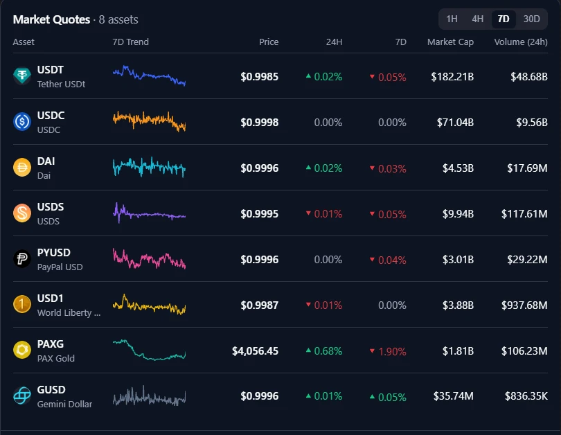Open the PYUSD 7D trend sparkline
This screenshot has height=435, width=561.
pos(149,258)
